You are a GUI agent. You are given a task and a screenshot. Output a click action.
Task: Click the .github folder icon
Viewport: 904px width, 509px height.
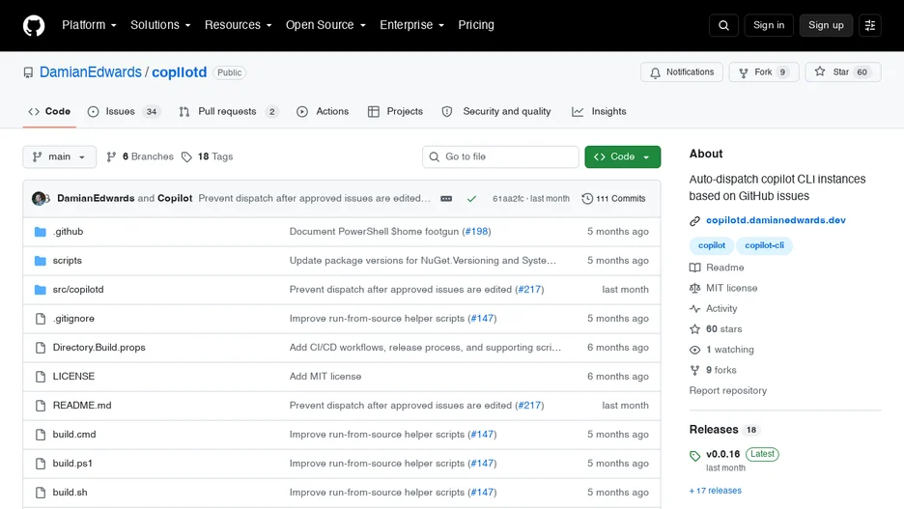pyautogui.click(x=40, y=232)
